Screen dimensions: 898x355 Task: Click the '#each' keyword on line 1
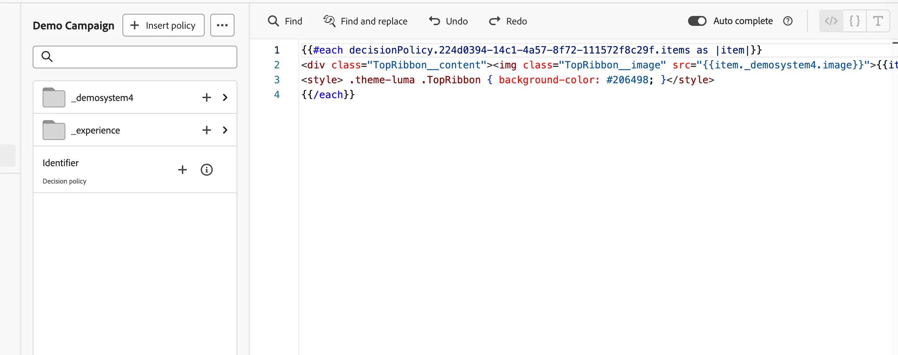point(328,50)
